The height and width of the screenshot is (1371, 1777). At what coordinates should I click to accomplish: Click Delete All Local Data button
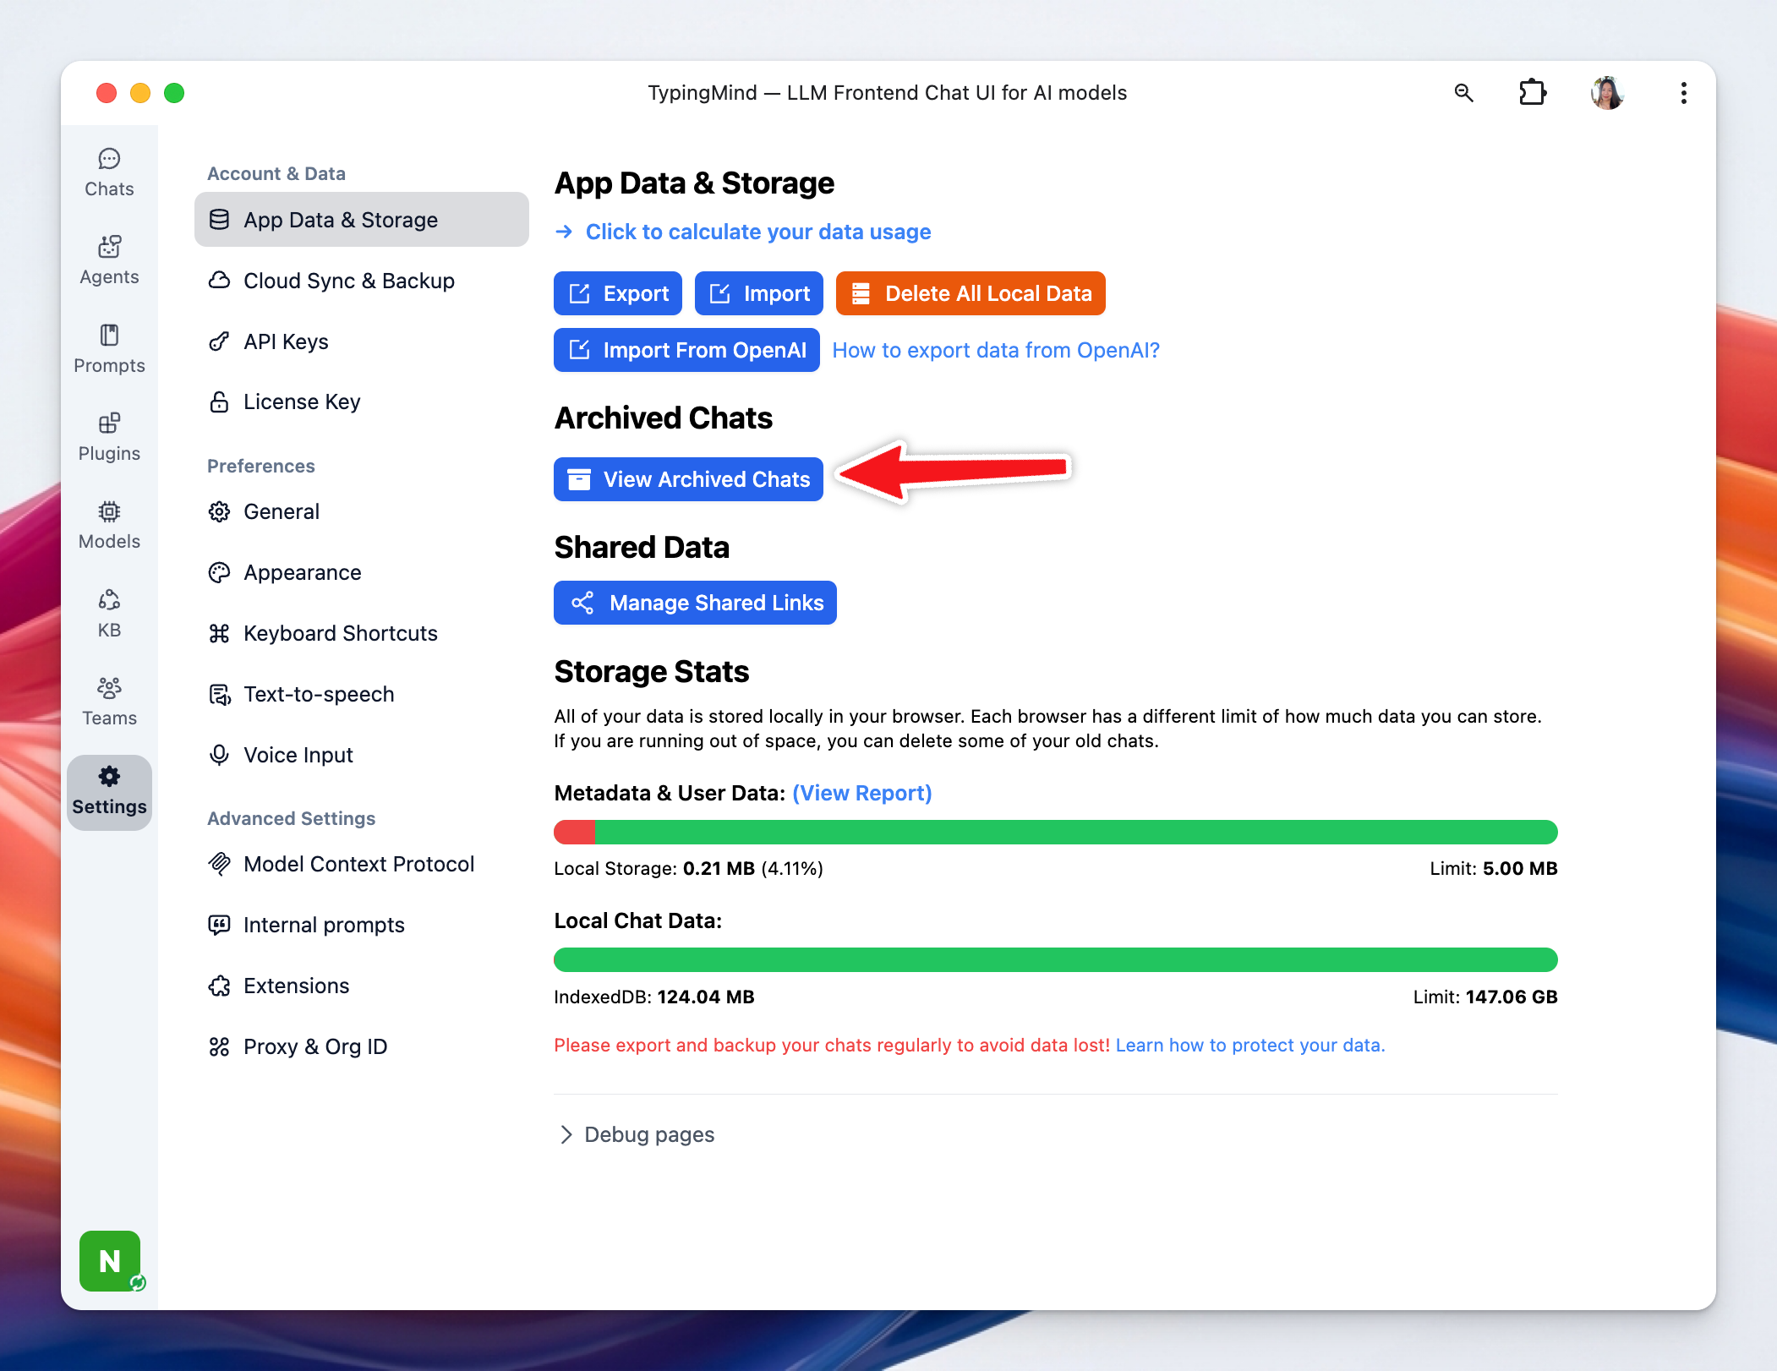click(x=971, y=293)
